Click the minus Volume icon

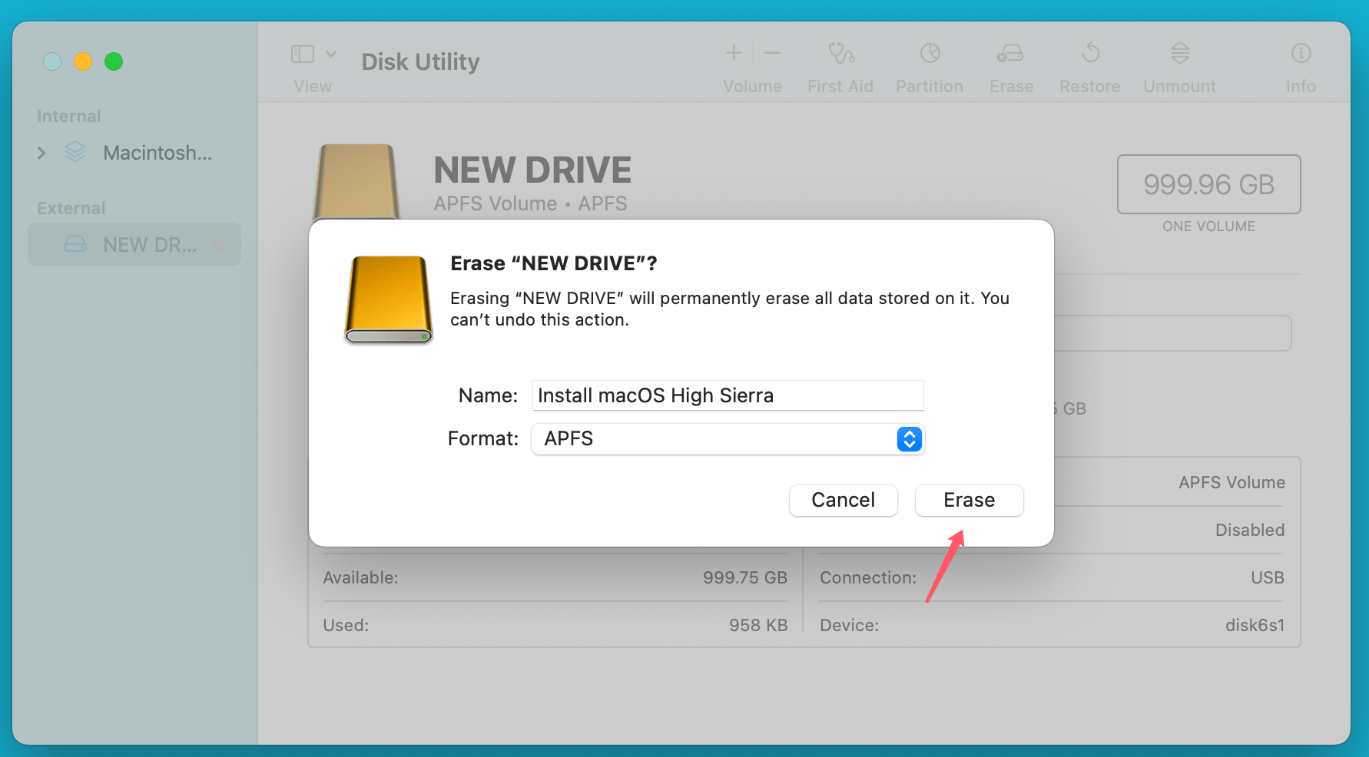coord(773,53)
